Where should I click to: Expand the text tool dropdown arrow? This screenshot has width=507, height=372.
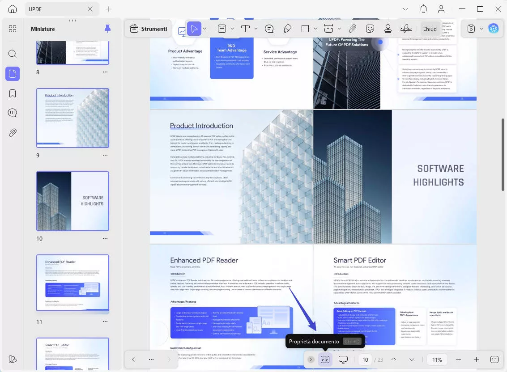click(256, 29)
